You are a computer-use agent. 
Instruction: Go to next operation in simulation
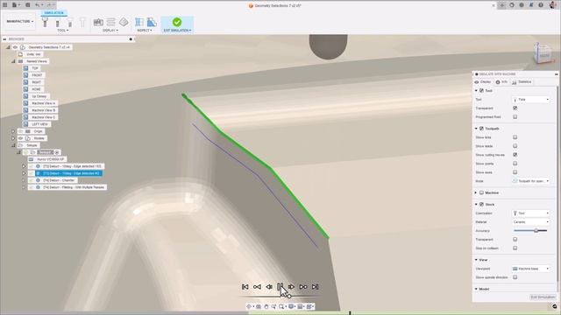pos(303,287)
